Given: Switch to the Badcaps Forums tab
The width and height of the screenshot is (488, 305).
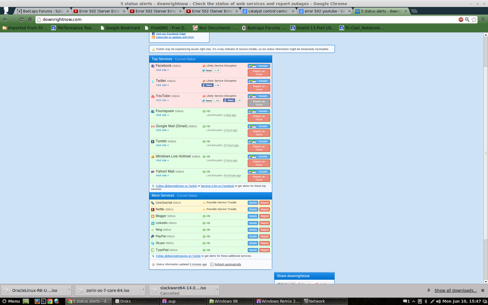Looking at the screenshot, I should click(42, 11).
